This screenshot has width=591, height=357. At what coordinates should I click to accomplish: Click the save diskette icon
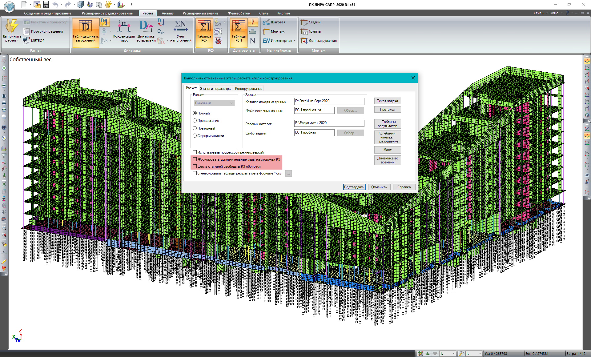[46, 4]
